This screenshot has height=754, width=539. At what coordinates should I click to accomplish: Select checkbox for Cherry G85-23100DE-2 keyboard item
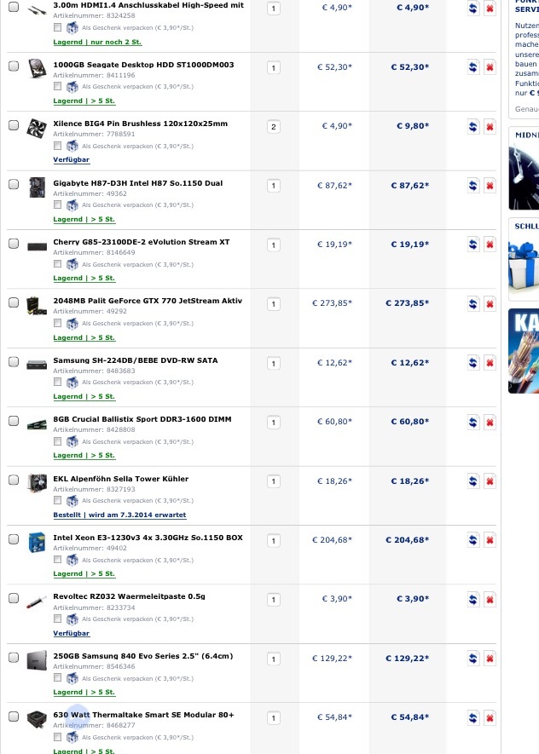(13, 243)
